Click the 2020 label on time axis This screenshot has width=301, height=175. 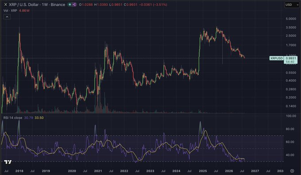click(x=72, y=171)
